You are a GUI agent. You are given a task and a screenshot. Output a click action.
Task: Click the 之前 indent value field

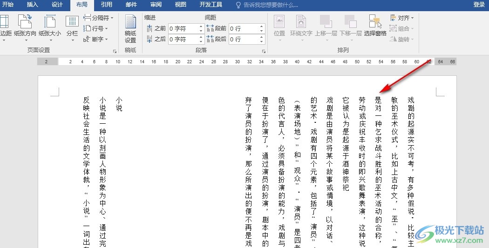[x=183, y=29]
